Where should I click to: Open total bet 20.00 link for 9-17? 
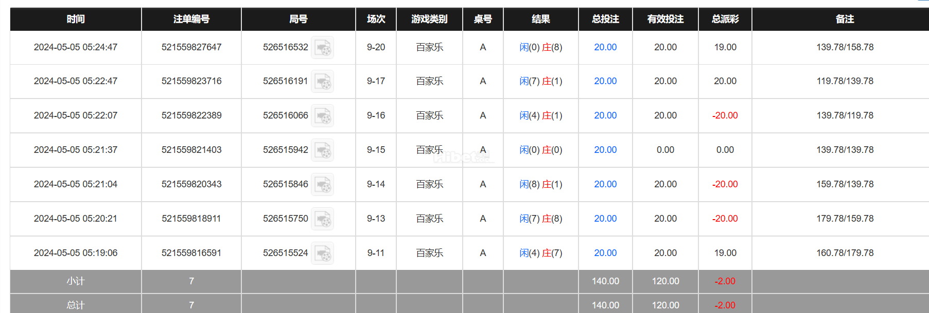(605, 81)
